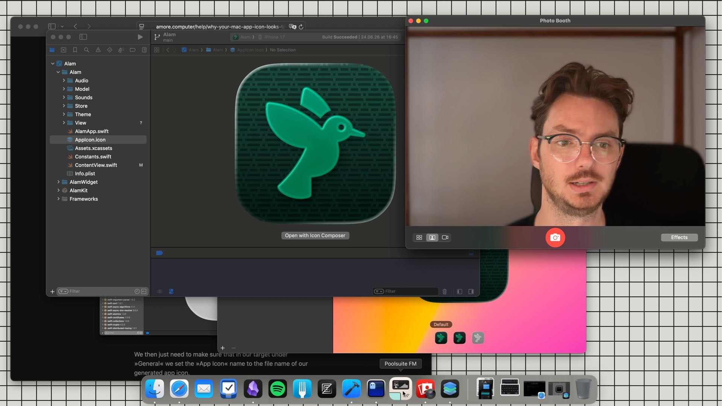Open the Source Control navigator icon
The height and width of the screenshot is (406, 722).
[64, 50]
